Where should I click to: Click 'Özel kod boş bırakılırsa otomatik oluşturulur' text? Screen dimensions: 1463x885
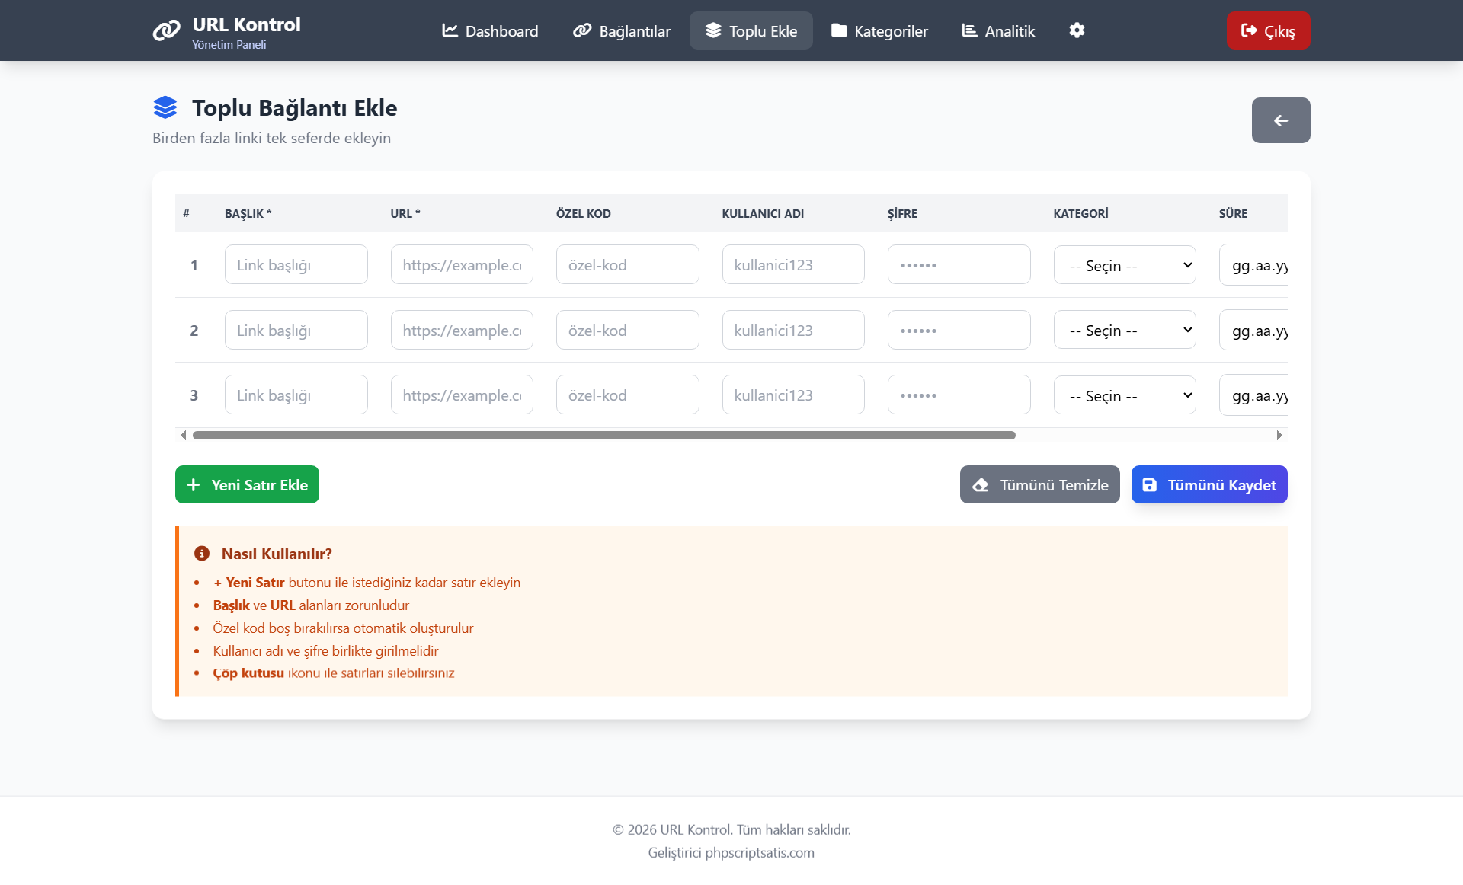[x=343, y=628]
